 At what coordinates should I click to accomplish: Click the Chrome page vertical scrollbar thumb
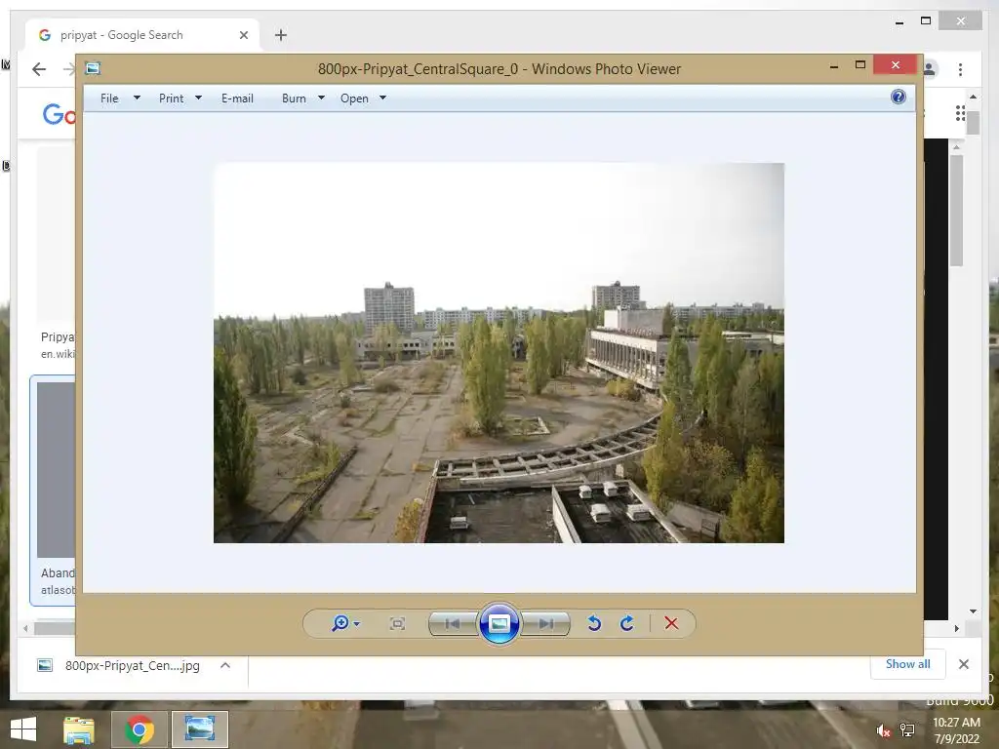(x=973, y=122)
